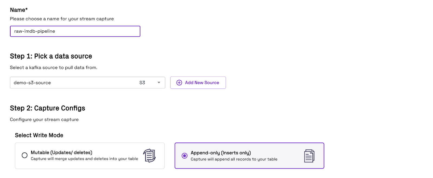This screenshot has width=433, height=178.
Task: Click the Mutable merge documents icon
Action: click(149, 156)
